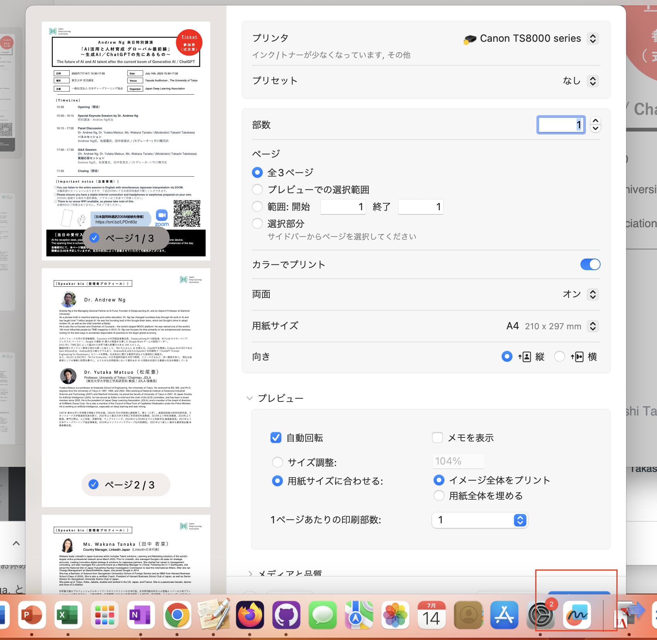The image size is (657, 640).
Task: Uncheck the 自動回転 checkbox
Action: [276, 437]
